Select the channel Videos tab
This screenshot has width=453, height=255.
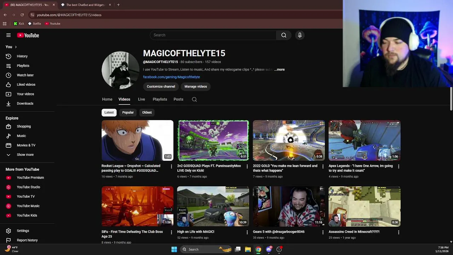click(124, 100)
